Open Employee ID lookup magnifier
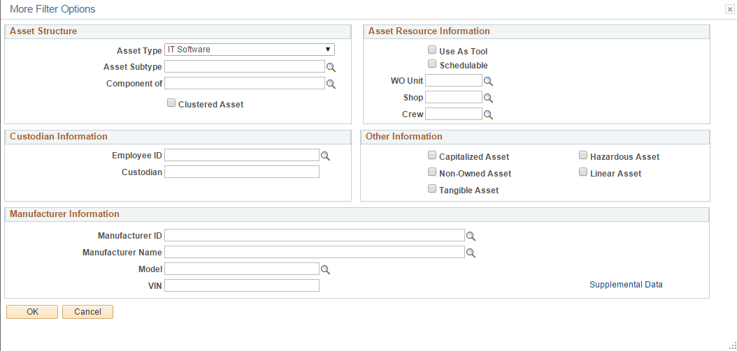The width and height of the screenshot is (737, 351). point(325,156)
